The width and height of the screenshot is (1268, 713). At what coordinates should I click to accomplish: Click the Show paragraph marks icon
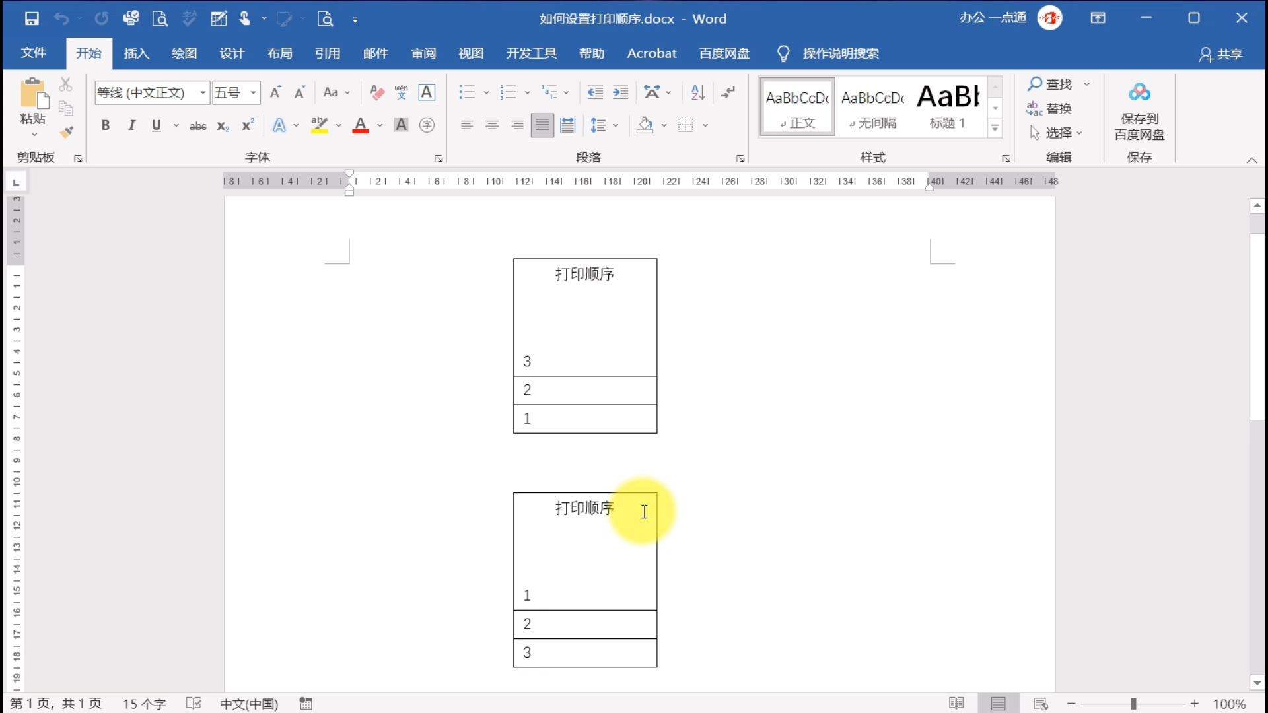click(x=728, y=92)
